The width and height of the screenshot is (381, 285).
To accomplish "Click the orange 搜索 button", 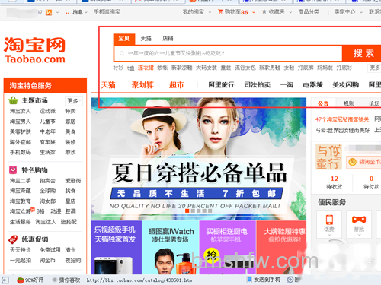I will [x=363, y=53].
